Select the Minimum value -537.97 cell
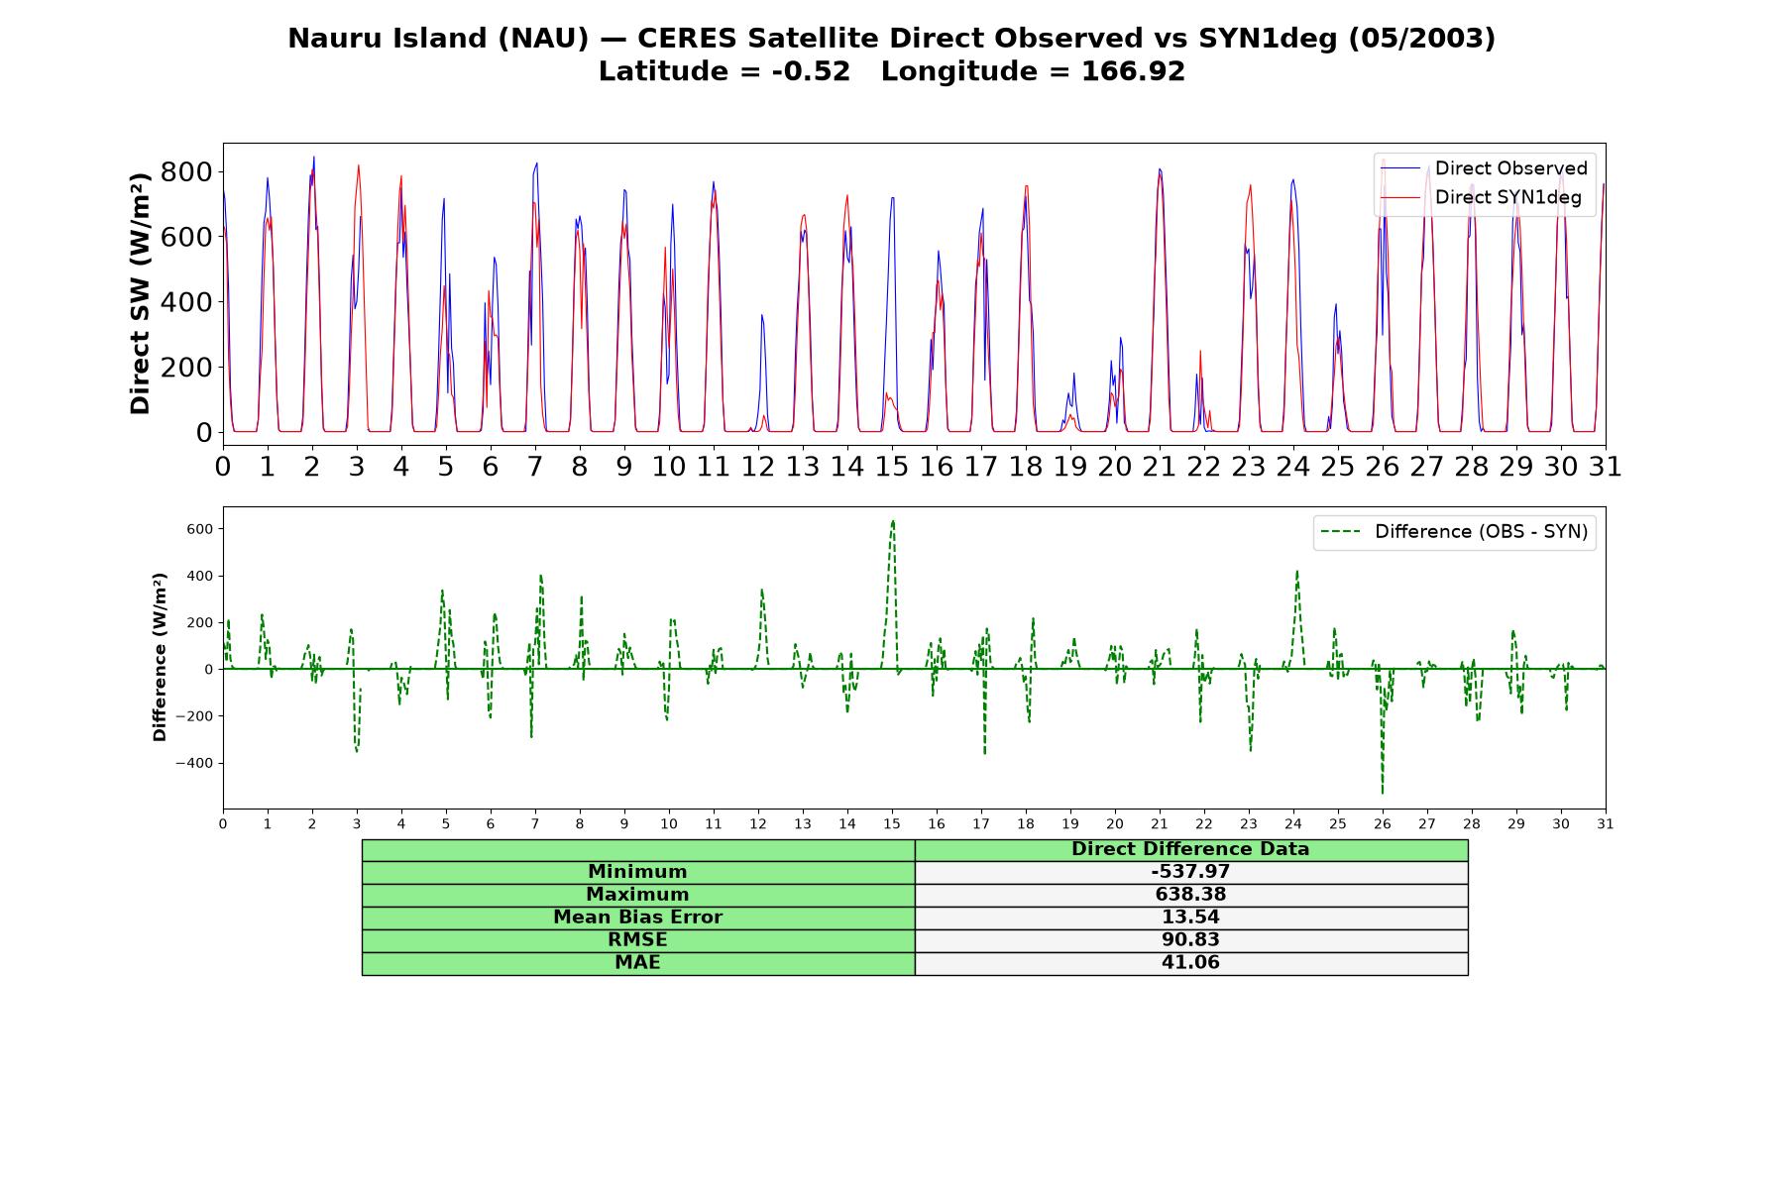This screenshot has height=1189, width=1784. pyautogui.click(x=1190, y=872)
